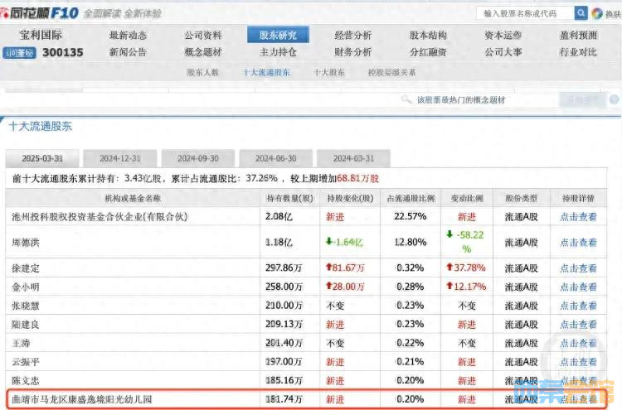Open 主力持仓 menu item
The image size is (622, 410).
click(x=278, y=52)
